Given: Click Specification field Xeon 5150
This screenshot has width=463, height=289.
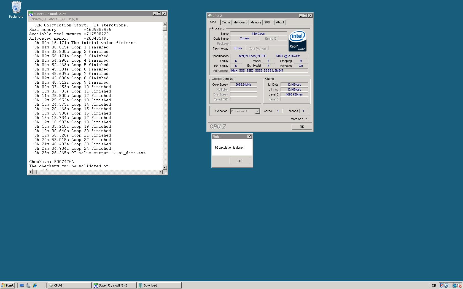Looking at the screenshot, I should 269,56.
